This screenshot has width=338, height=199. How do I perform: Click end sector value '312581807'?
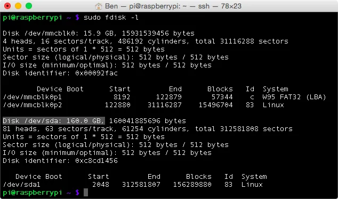(141, 185)
